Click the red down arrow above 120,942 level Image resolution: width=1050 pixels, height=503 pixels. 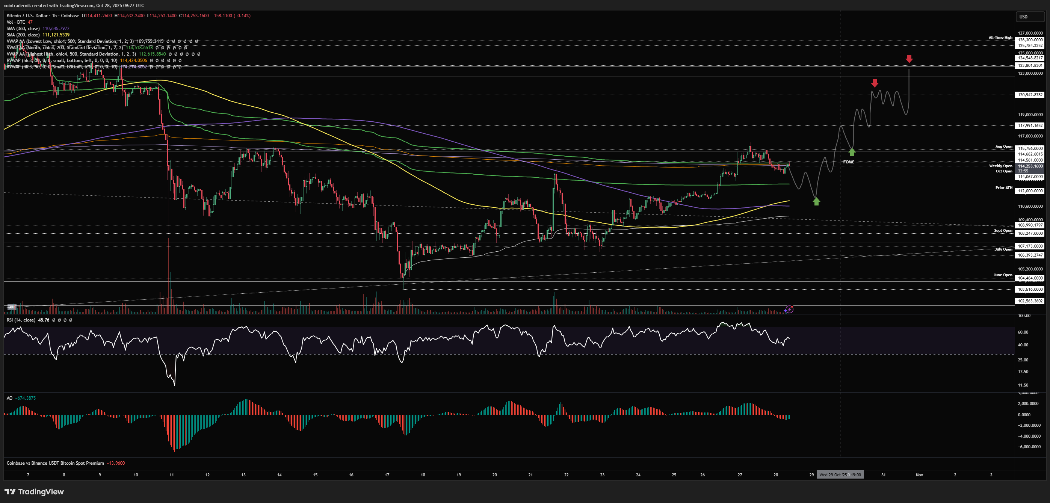[874, 83]
